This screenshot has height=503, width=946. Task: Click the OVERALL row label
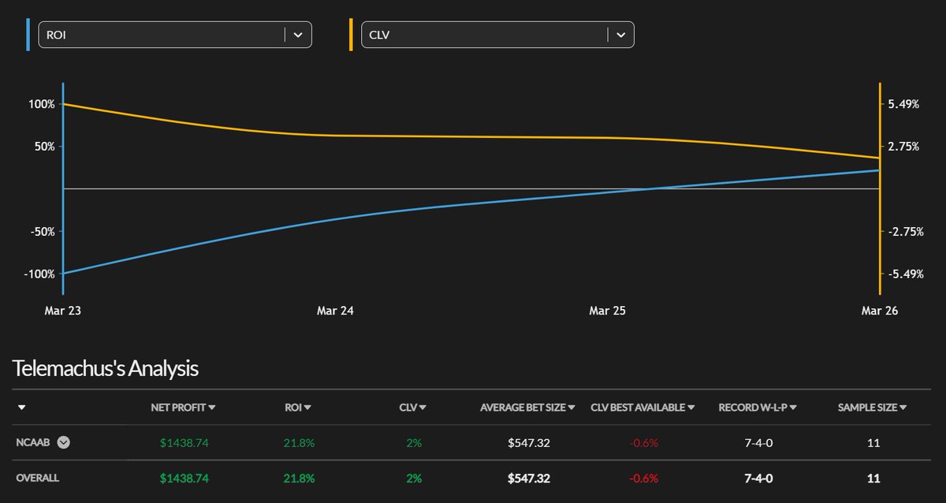(37, 478)
